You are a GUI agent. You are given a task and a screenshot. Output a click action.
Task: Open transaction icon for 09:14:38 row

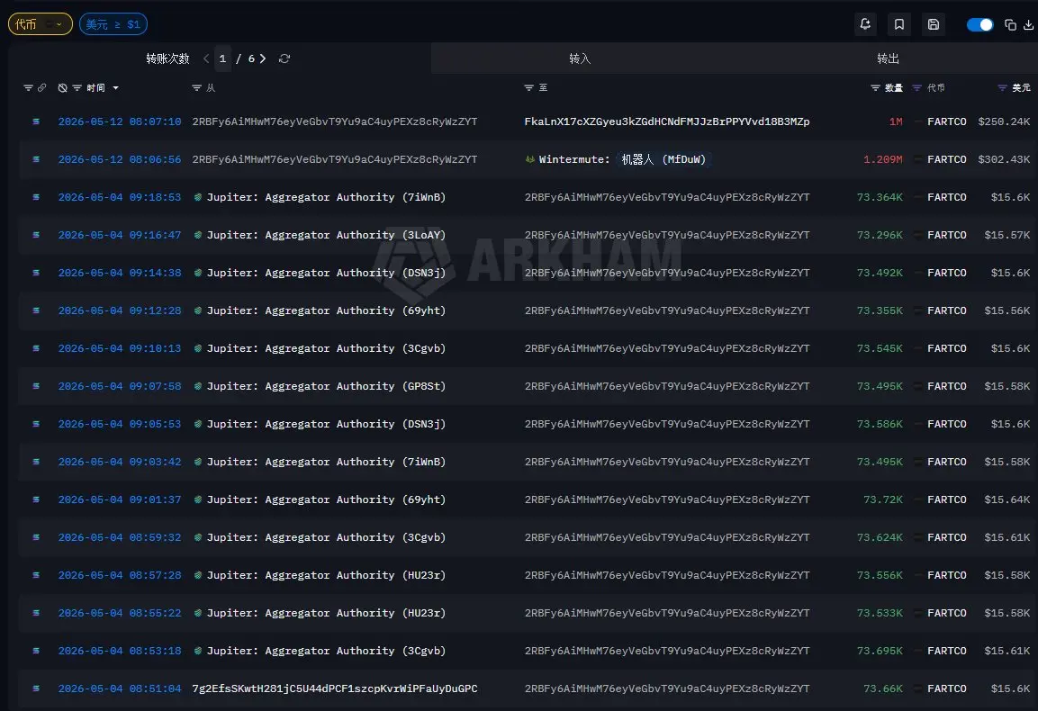pyautogui.click(x=36, y=273)
